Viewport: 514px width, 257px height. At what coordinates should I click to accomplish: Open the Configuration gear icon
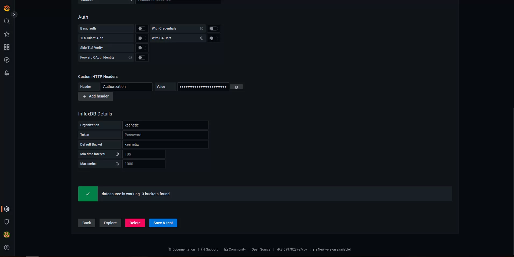coord(7,209)
